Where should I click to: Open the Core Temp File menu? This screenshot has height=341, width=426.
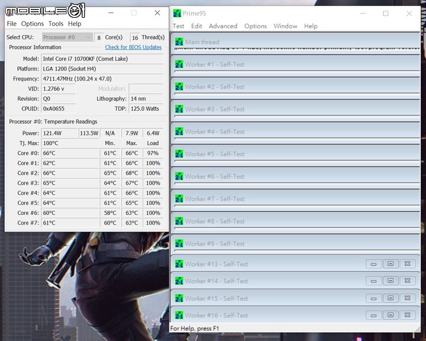[12, 24]
